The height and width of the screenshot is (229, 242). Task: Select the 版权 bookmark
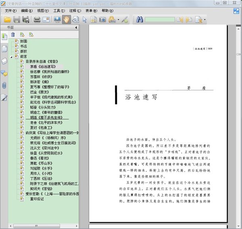click(24, 51)
